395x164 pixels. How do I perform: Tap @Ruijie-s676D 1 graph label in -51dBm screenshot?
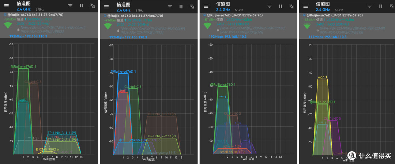coord(223,84)
